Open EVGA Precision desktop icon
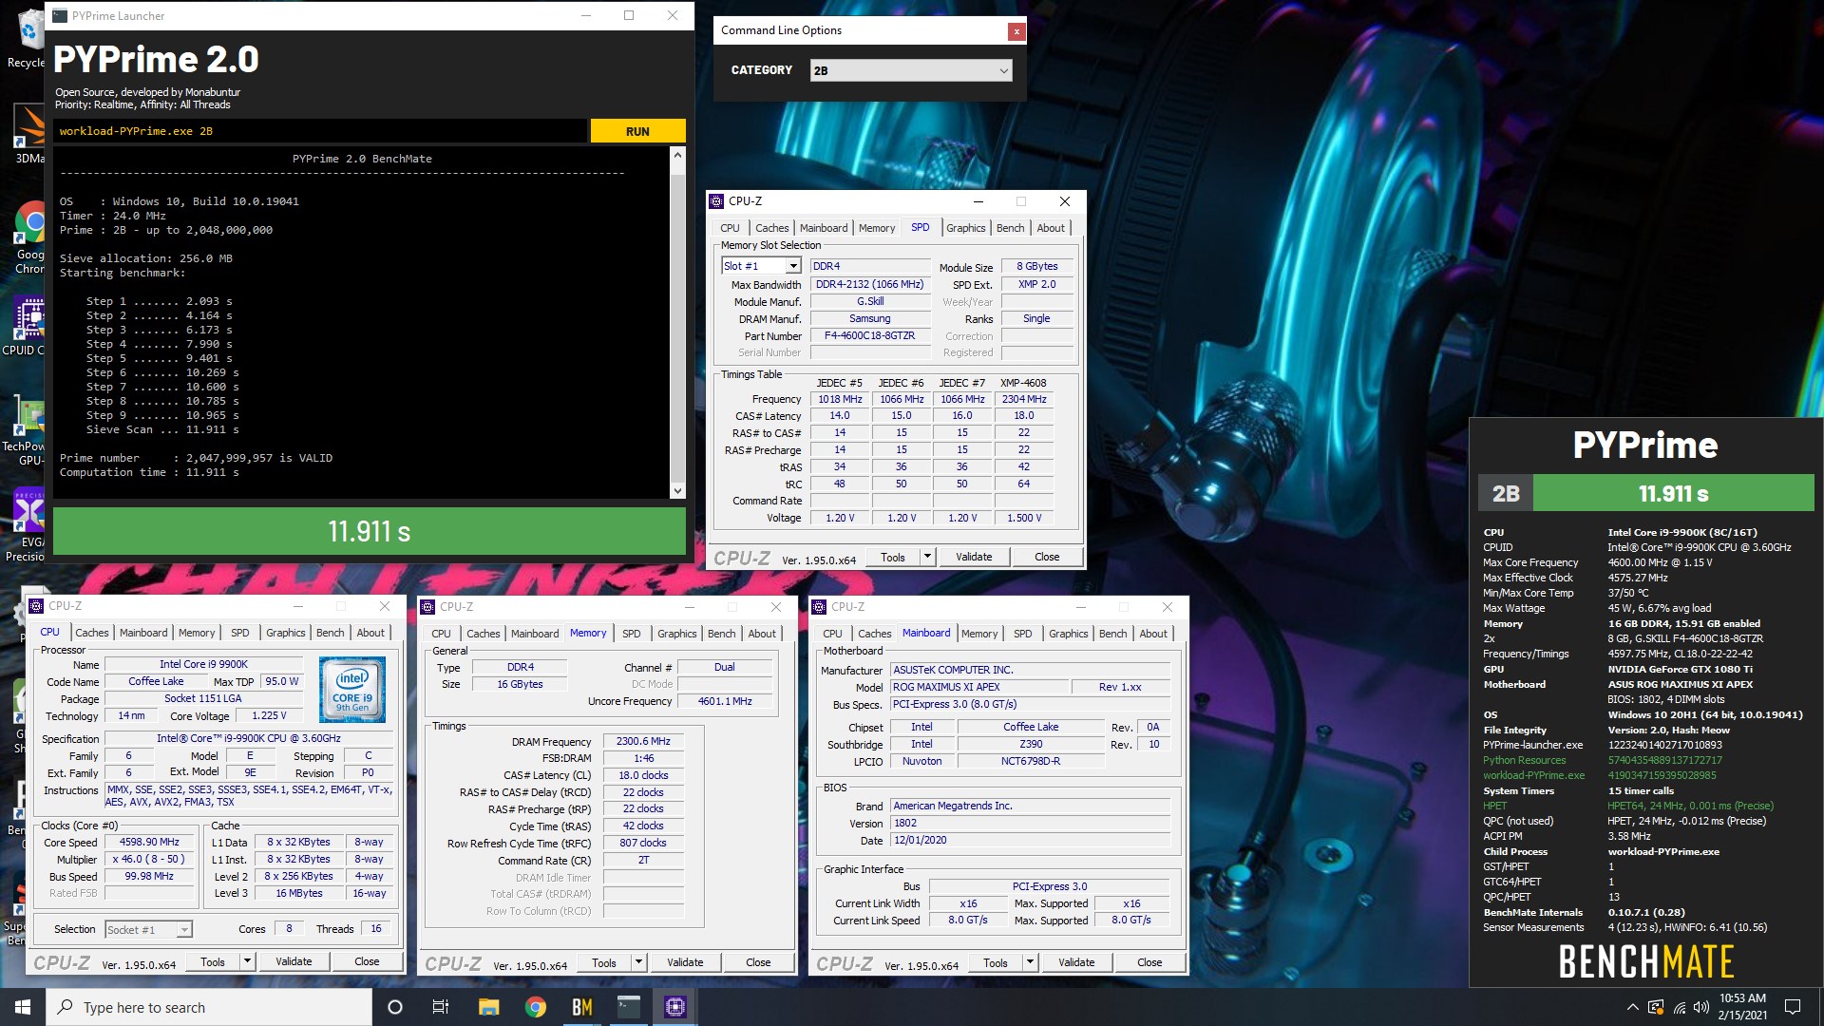 coord(27,525)
